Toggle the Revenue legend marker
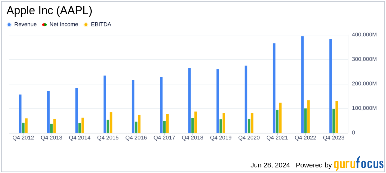Screen dimensions: 386x173 tap(9, 25)
